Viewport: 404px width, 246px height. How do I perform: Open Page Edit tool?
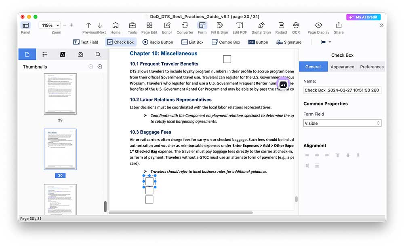point(149,25)
